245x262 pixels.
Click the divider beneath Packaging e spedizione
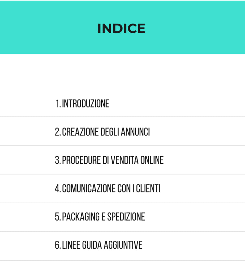(122, 232)
